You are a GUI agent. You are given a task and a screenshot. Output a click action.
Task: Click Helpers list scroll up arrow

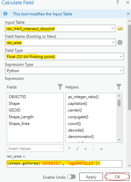[119, 96]
